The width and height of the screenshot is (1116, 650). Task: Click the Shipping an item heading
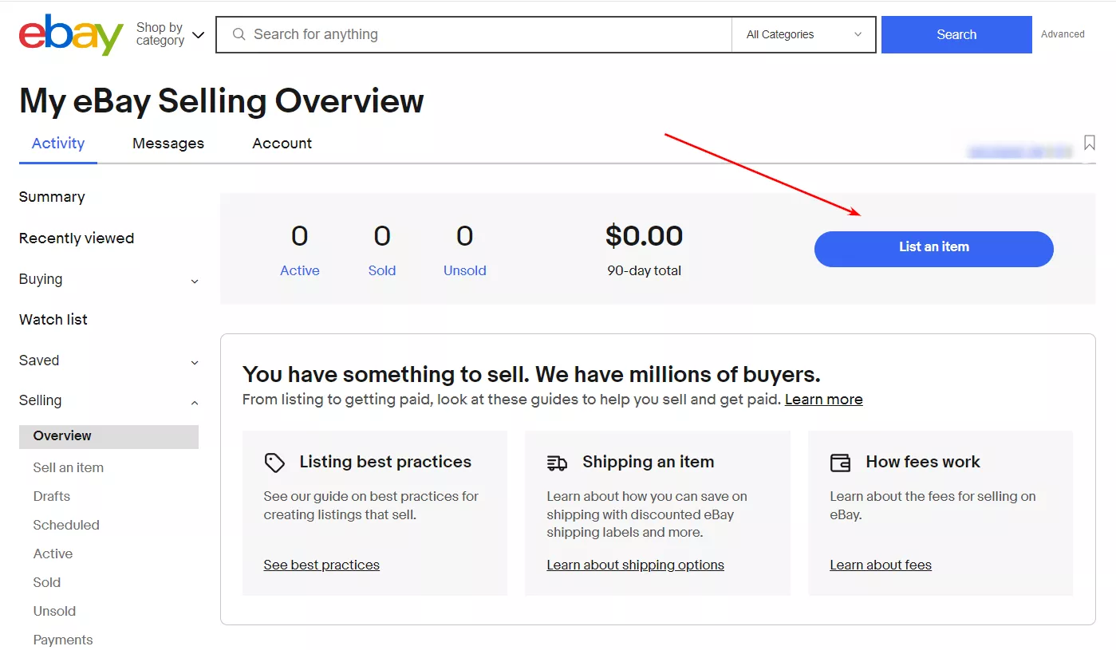click(x=649, y=463)
